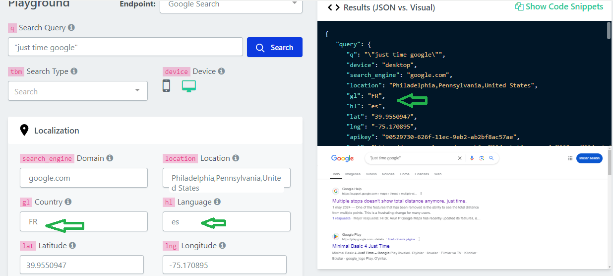The width and height of the screenshot is (613, 276).
Task: Click the Longitude -75.170895 field
Action: pos(225,265)
